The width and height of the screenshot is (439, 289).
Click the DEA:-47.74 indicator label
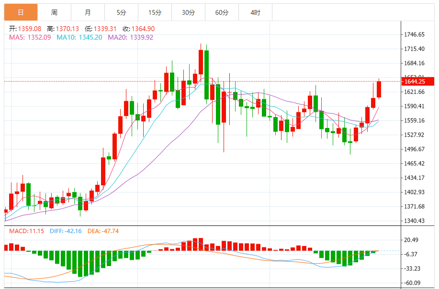tap(103, 231)
